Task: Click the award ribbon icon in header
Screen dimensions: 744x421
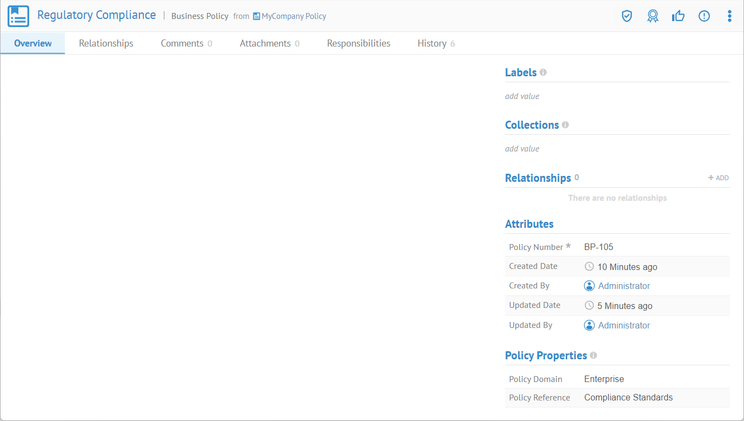Action: pos(653,16)
